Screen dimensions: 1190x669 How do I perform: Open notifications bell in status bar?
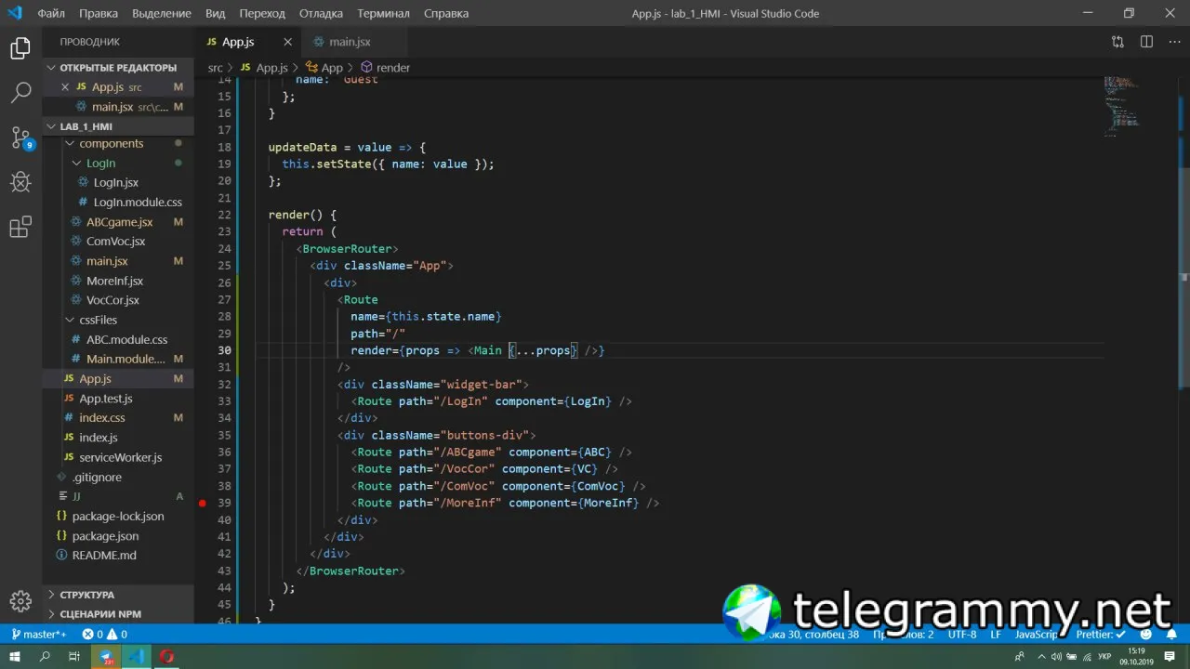1170,635
